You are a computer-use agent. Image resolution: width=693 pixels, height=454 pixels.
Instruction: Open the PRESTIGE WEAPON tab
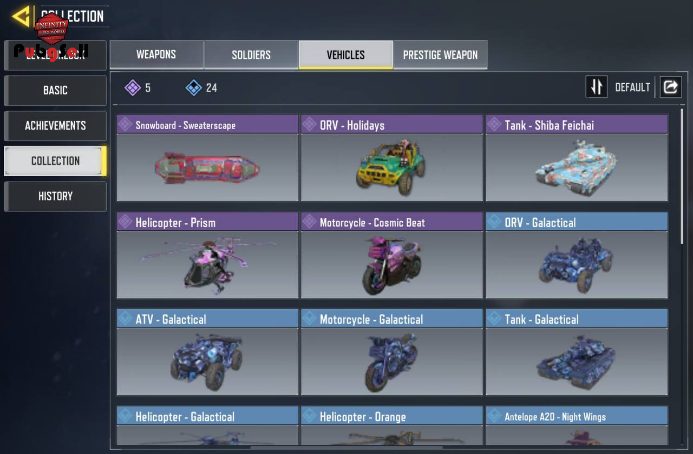440,55
